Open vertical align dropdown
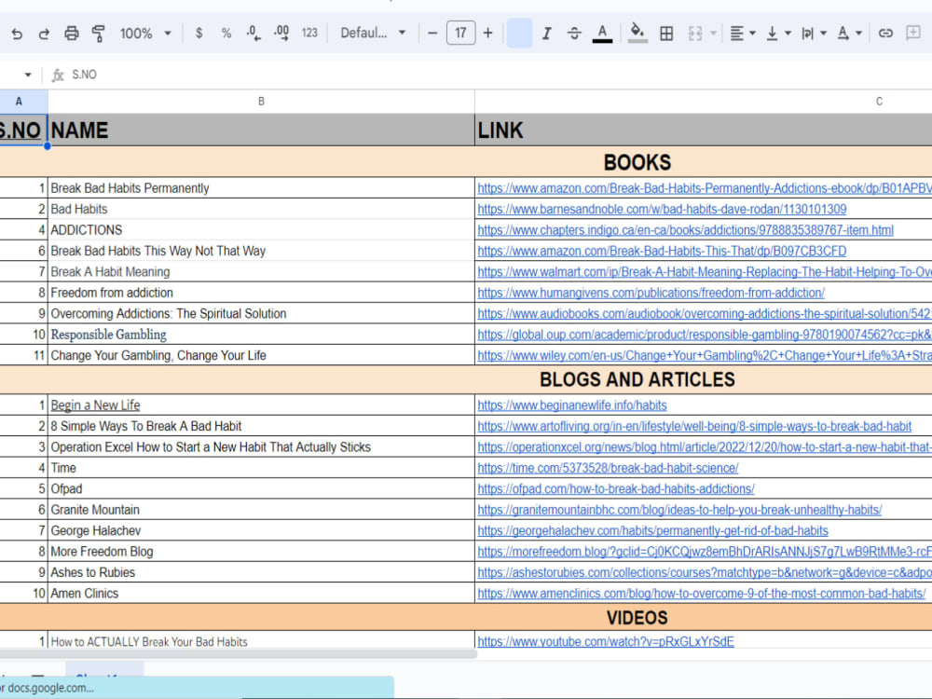This screenshot has height=699, width=932. point(778,34)
